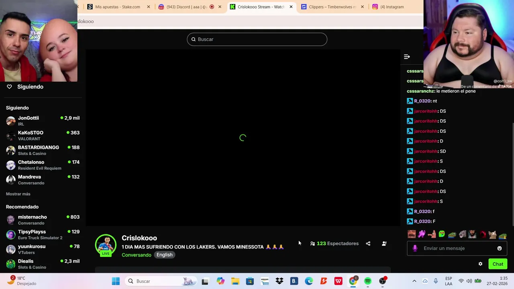The width and height of the screenshot is (514, 289).
Task: Open File Explorer from the taskbar
Action: 235,281
